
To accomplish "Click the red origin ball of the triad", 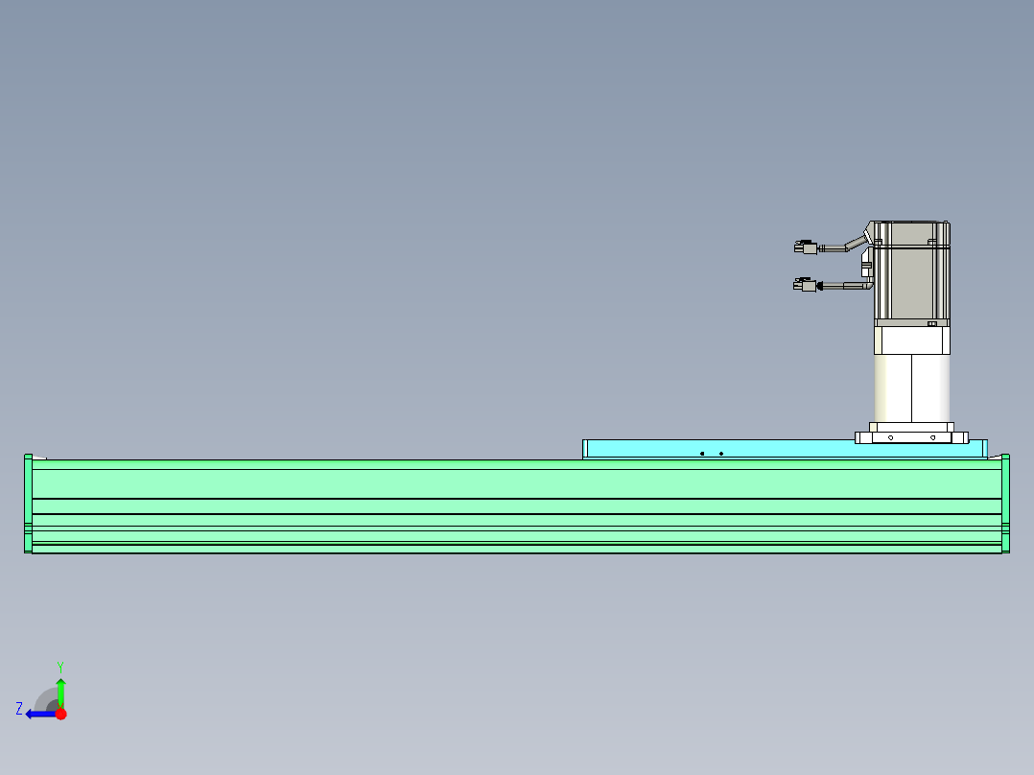I will tap(60, 714).
